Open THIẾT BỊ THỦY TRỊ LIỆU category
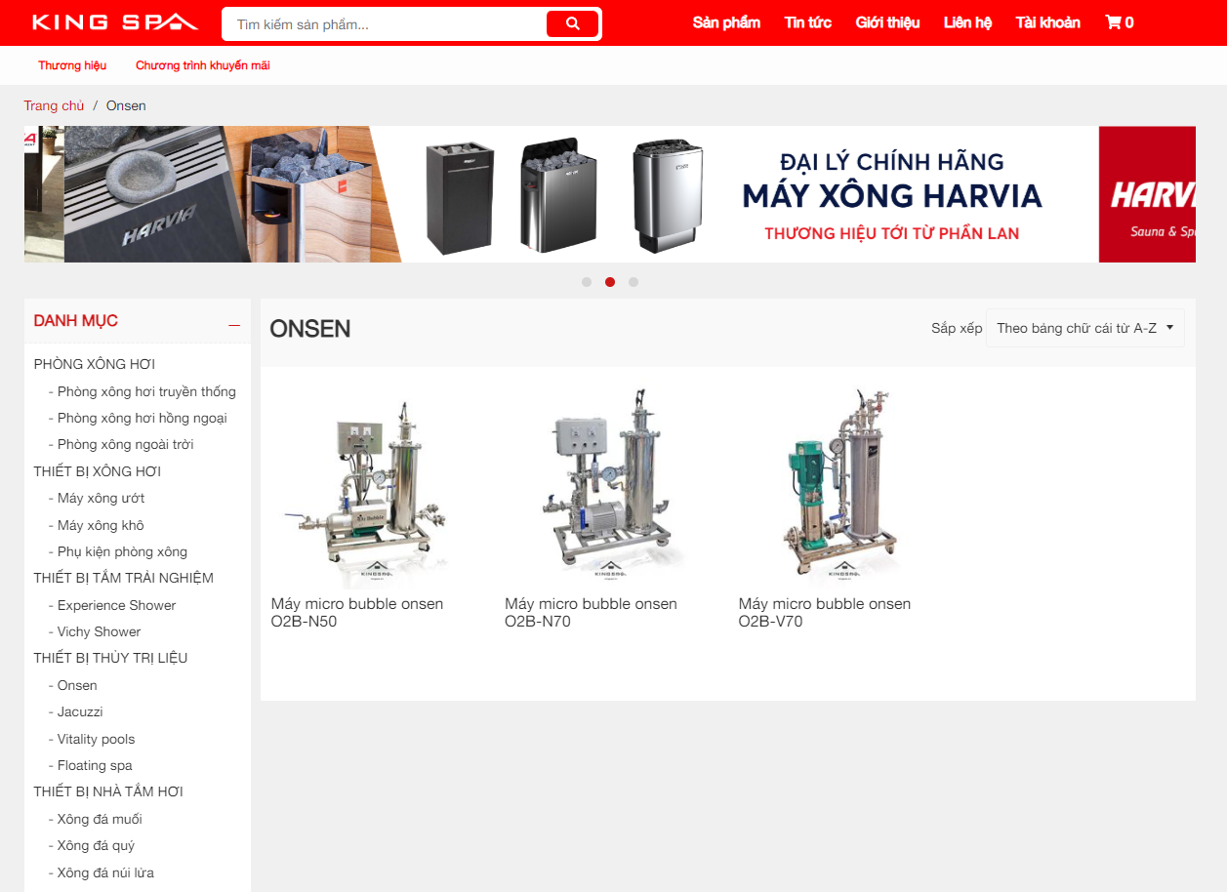This screenshot has width=1227, height=892. pyautogui.click(x=110, y=658)
